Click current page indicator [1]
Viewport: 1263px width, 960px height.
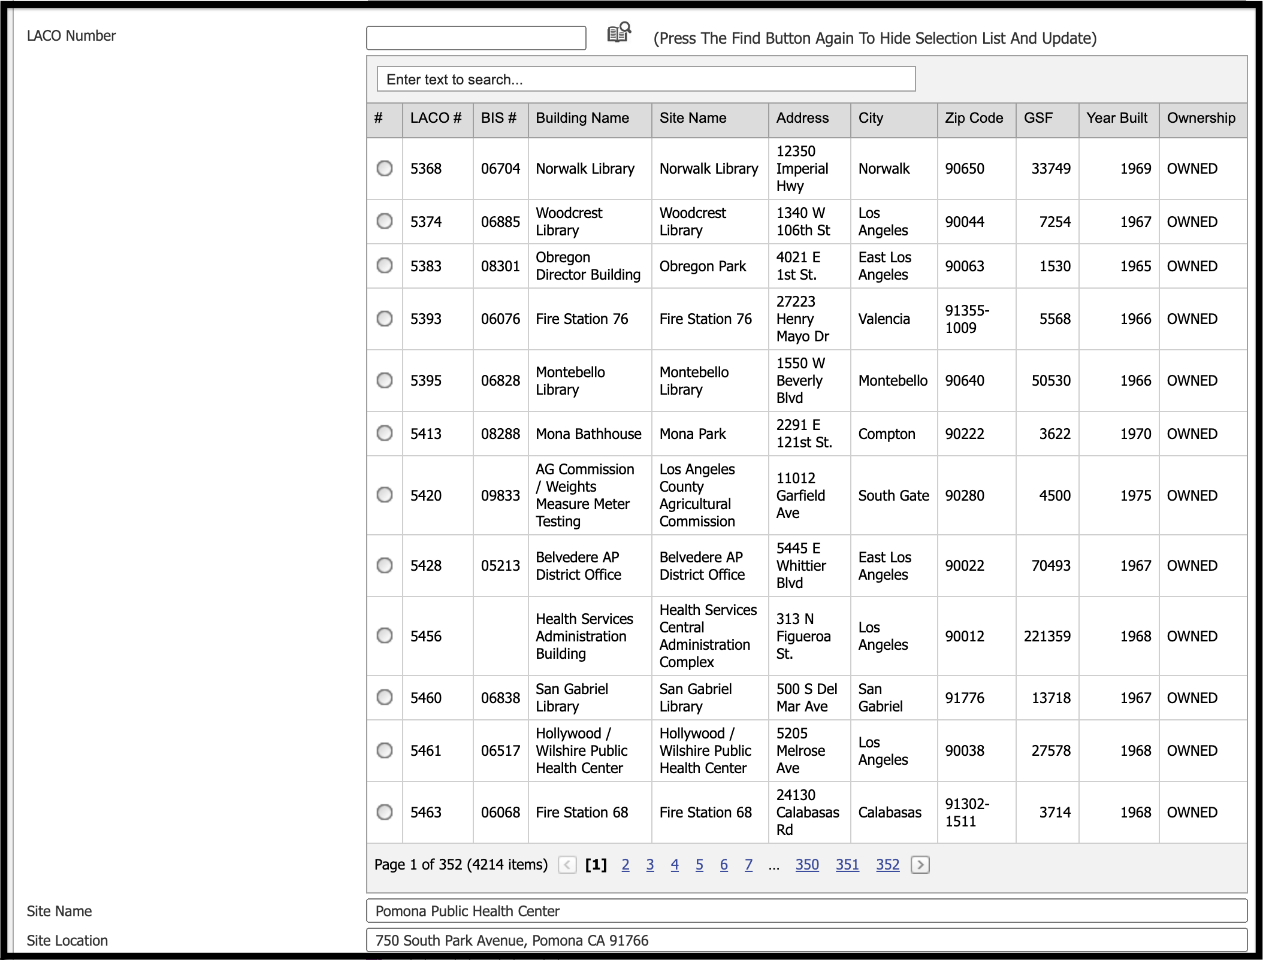(596, 865)
